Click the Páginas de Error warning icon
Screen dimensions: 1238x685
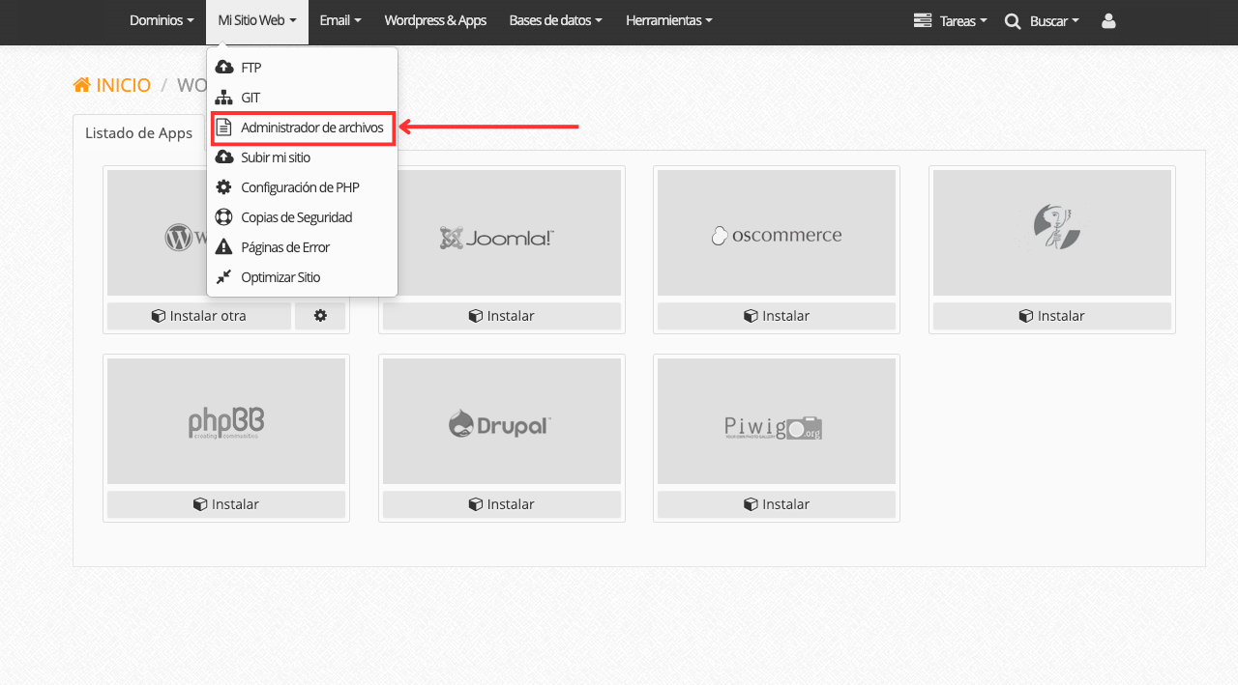pos(223,247)
